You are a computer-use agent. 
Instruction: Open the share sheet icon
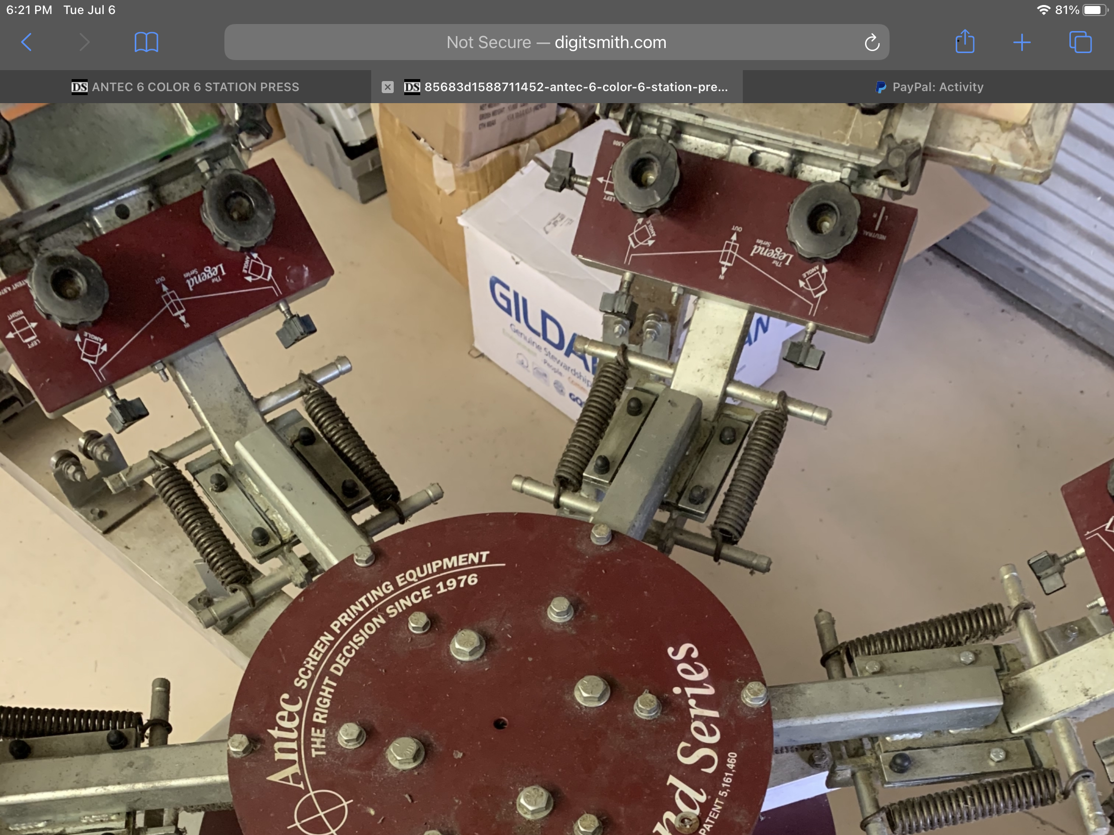click(965, 41)
